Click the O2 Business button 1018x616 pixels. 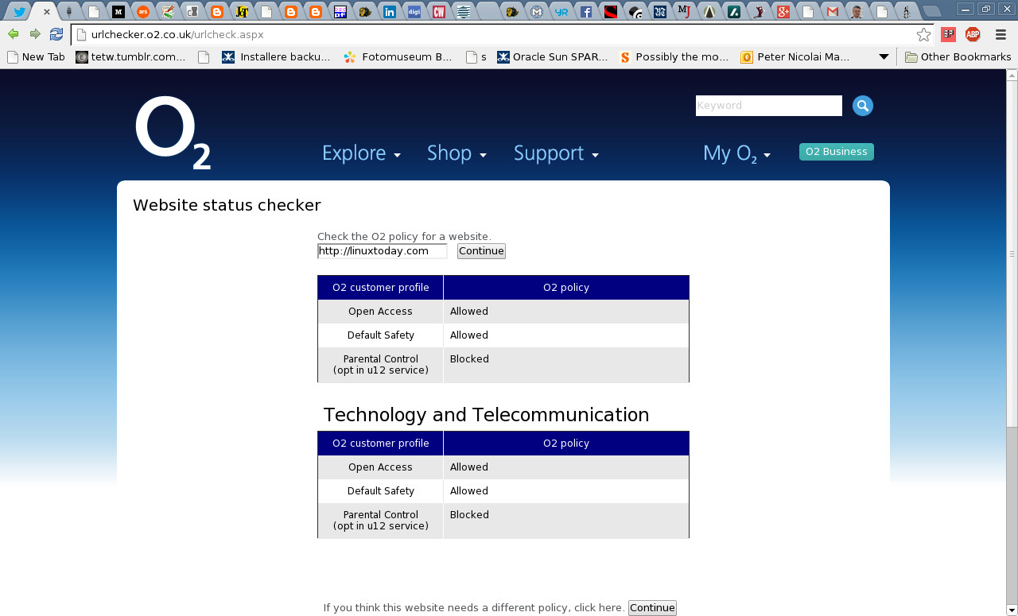point(836,152)
